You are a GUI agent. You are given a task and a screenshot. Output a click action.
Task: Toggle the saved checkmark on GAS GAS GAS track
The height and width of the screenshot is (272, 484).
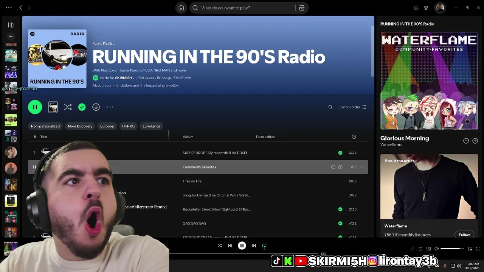point(340,223)
